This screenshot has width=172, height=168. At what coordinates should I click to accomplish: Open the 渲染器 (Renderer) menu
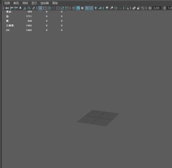44,3
